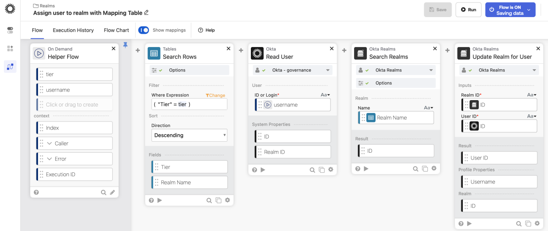This screenshot has width=548, height=231.
Task: Open the Sort Direction Descending dropdown
Action: point(189,135)
